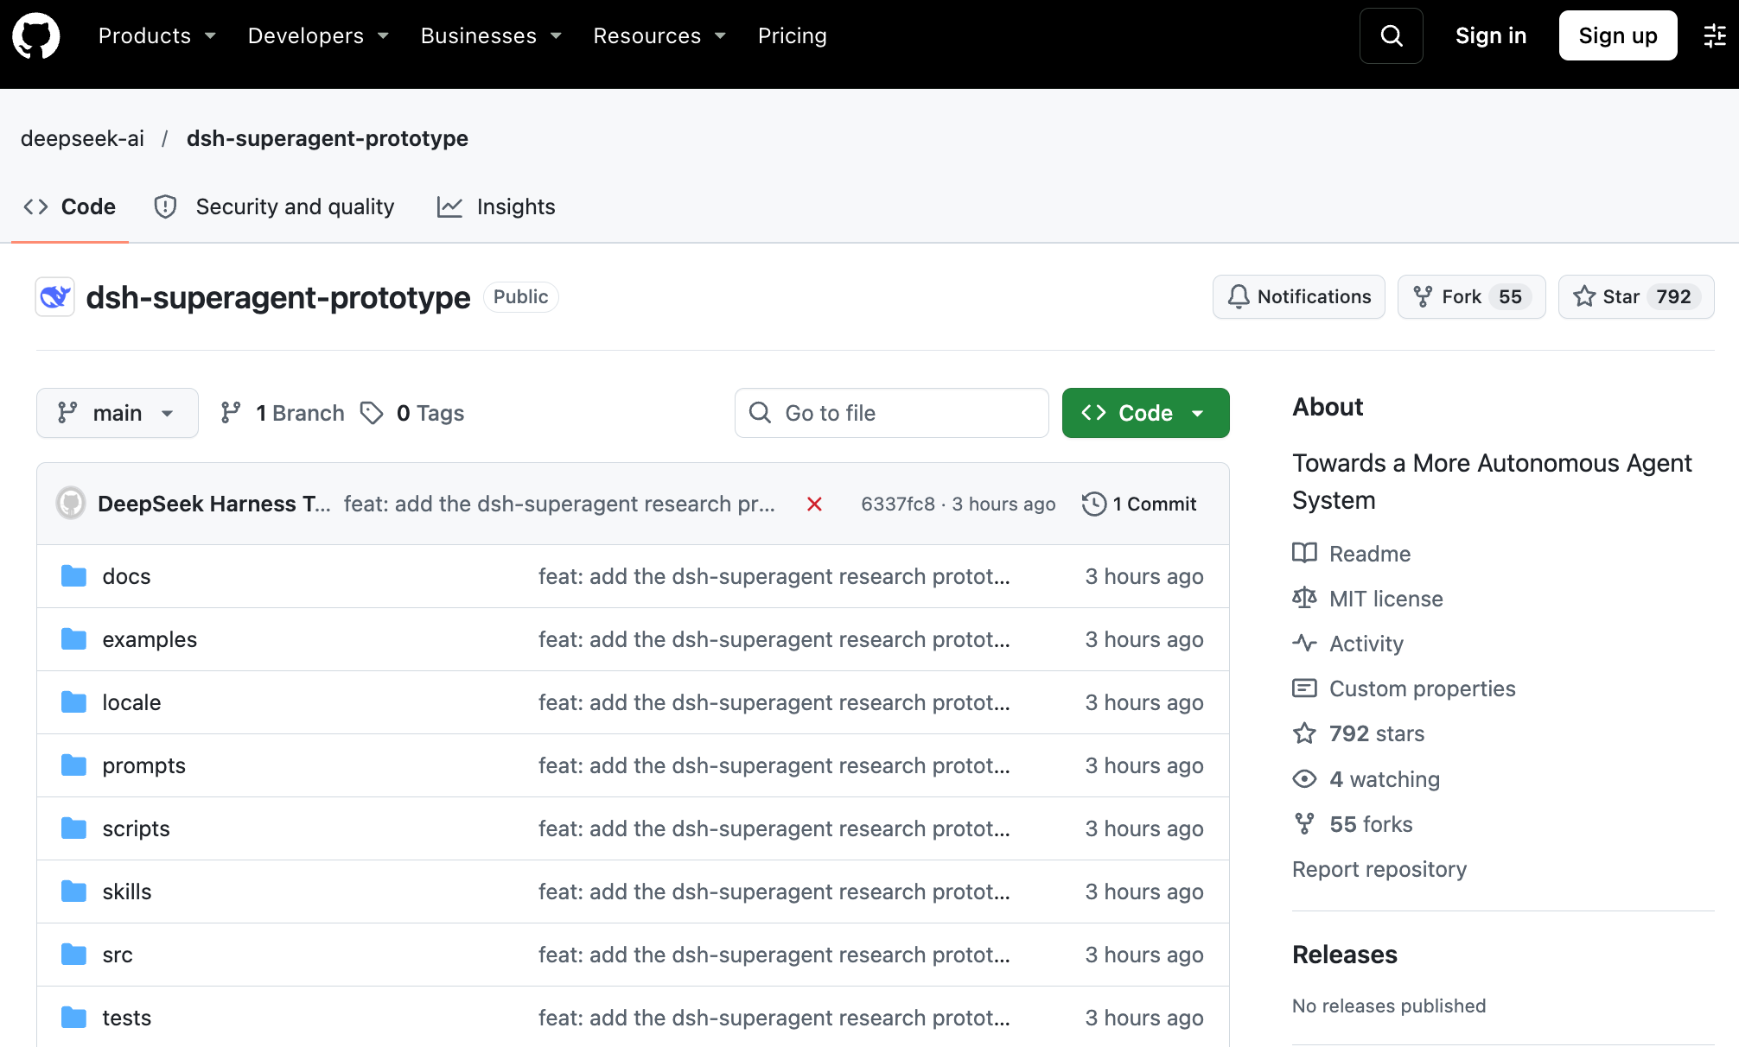Open the GitHub home logo

pyautogui.click(x=36, y=35)
